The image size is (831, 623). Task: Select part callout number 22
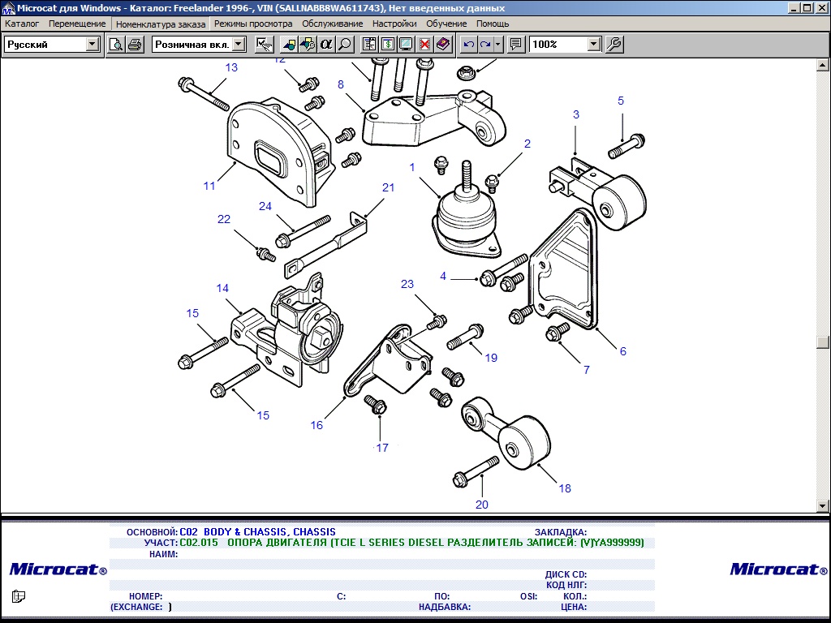pyautogui.click(x=224, y=219)
